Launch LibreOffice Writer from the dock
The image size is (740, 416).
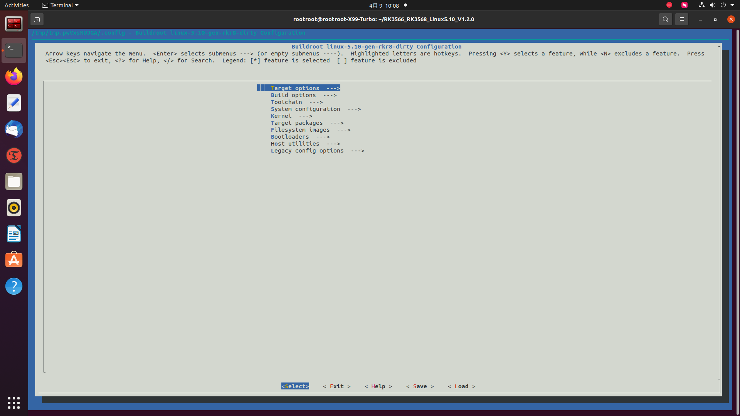point(14,234)
